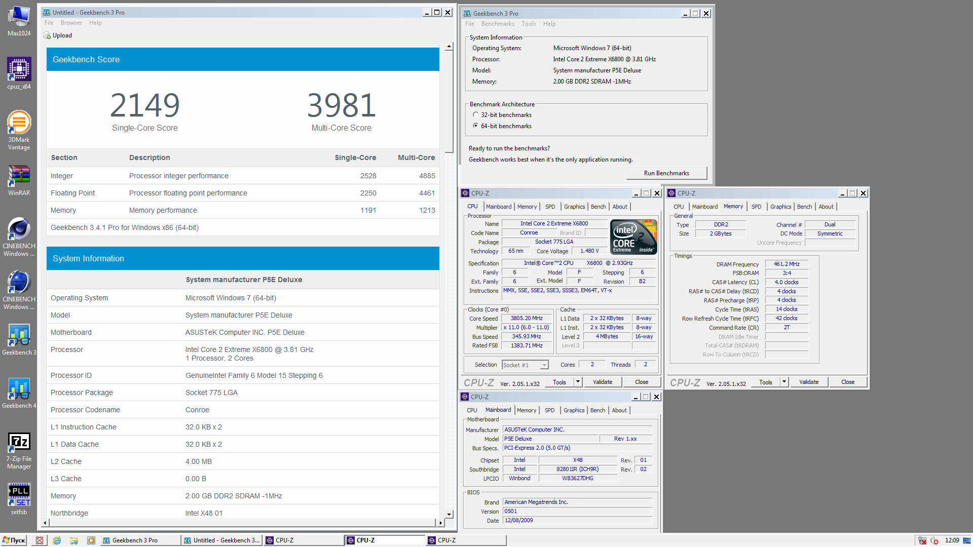Switch to Mainboard tab in CPU-Z CPU window
973x547 pixels.
[499, 207]
